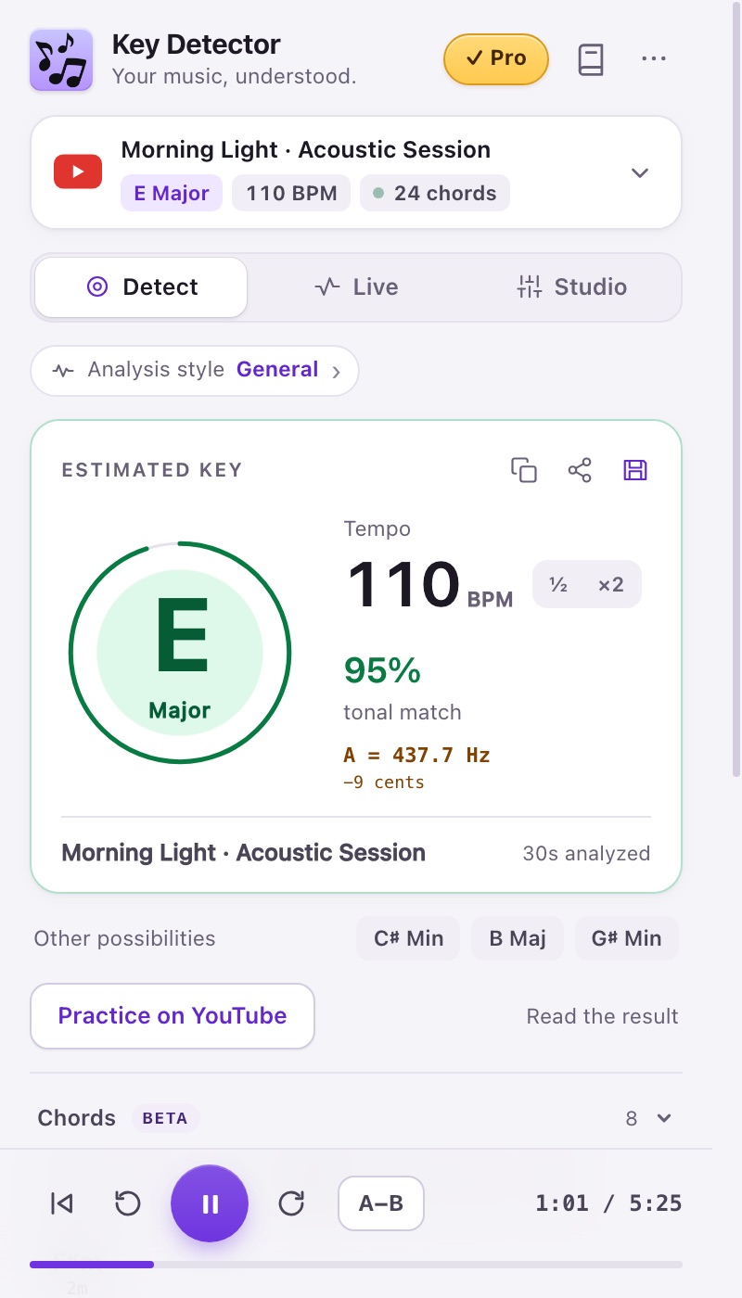
Task: Click the red YouTube source icon
Action: point(78,172)
